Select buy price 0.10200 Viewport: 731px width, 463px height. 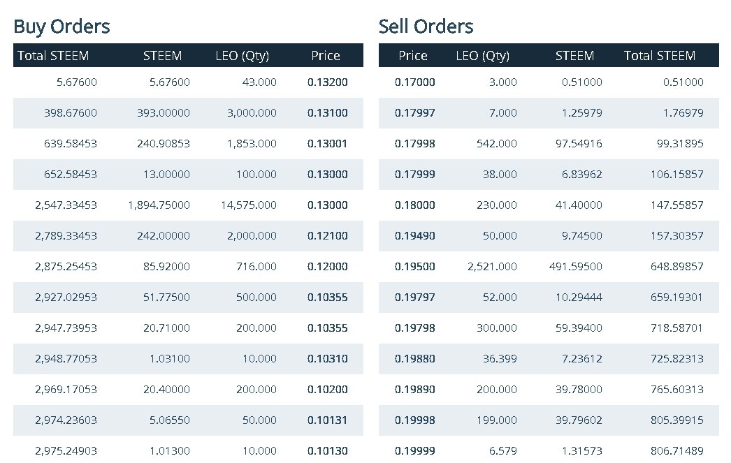click(327, 390)
